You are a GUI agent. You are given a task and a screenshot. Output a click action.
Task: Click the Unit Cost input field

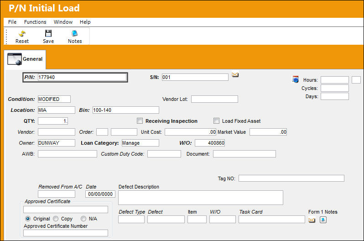click(190, 132)
